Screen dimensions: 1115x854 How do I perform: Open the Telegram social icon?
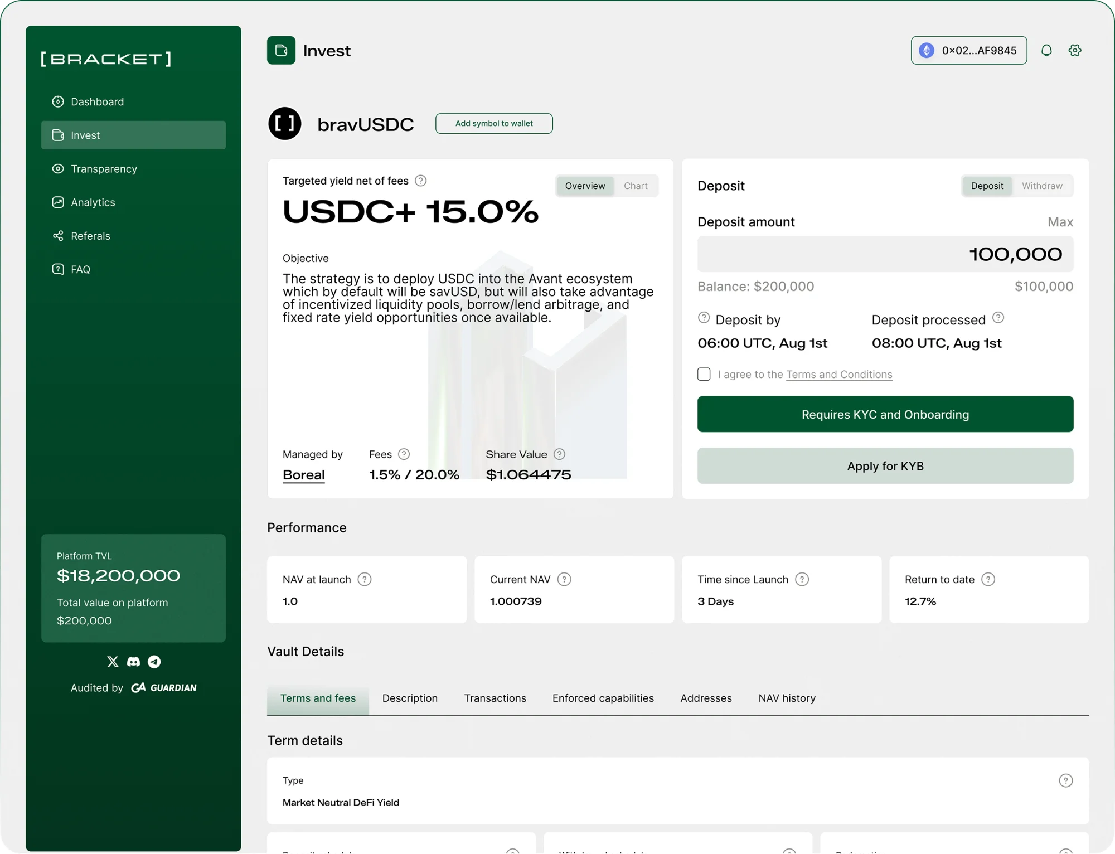pyautogui.click(x=154, y=662)
